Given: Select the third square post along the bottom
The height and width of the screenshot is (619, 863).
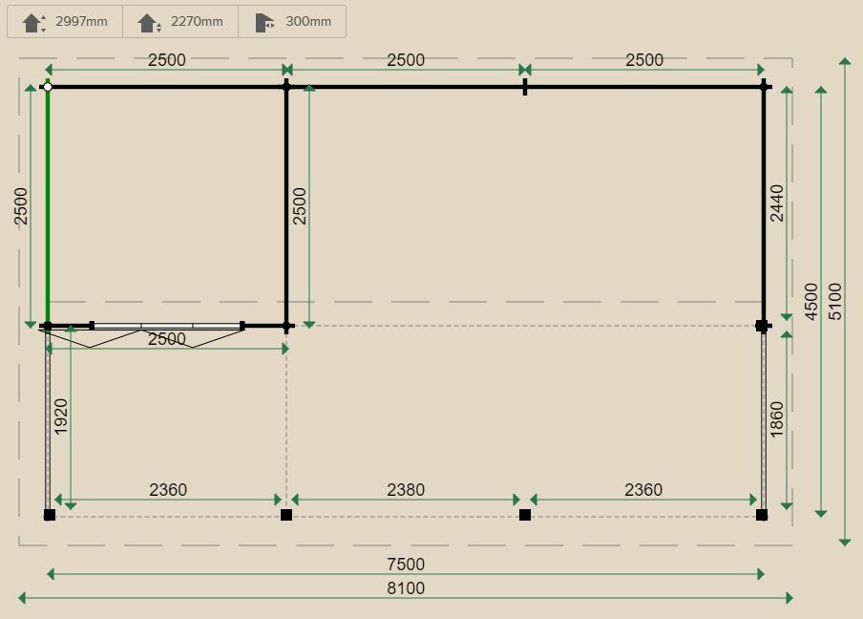Looking at the screenshot, I should [x=525, y=515].
